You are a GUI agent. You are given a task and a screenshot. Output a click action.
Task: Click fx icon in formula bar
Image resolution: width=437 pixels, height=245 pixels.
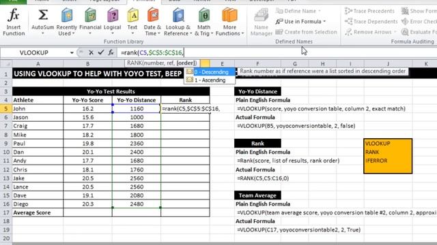point(111,52)
